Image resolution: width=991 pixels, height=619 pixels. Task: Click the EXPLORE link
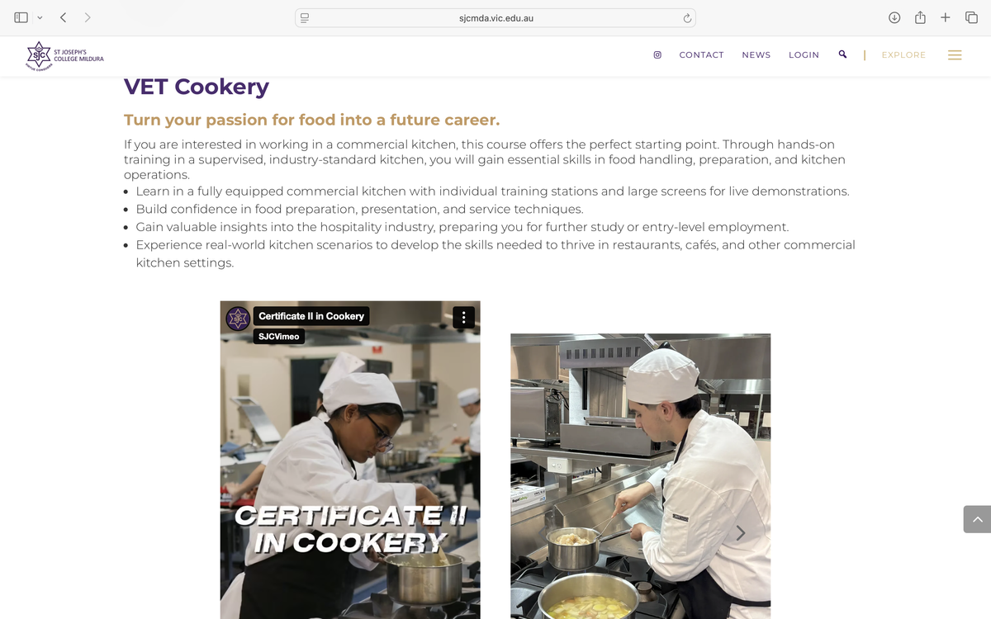(903, 55)
